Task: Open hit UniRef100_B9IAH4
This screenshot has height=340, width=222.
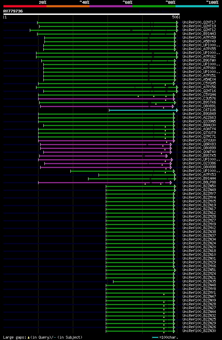Action: [199, 178]
